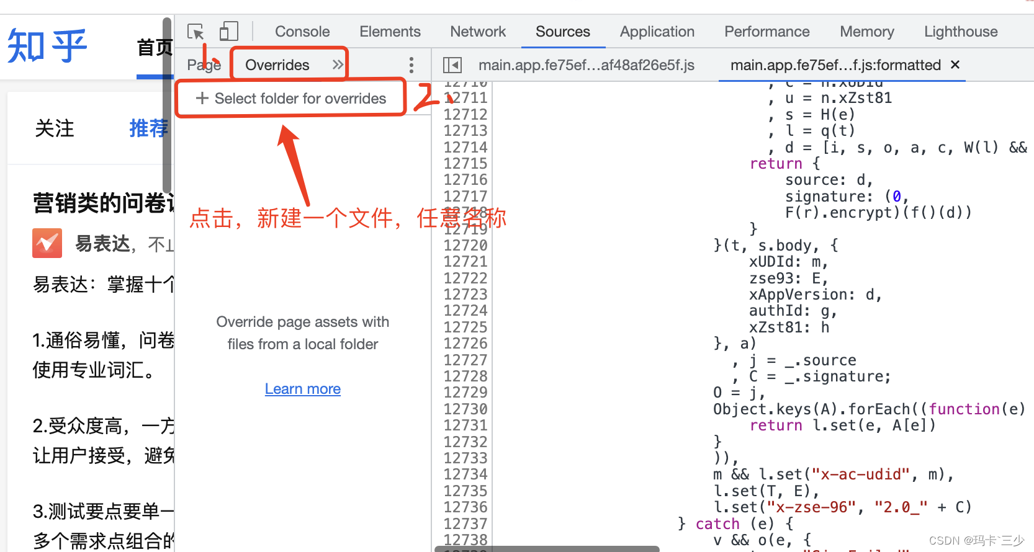
Task: Switch to main.app.fe75ef...af48af26e5f.js file tab
Action: point(587,65)
